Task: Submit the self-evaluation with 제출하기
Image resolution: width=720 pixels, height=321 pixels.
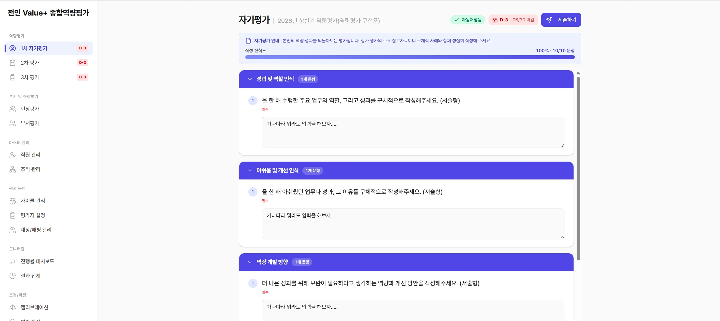Action: (x=561, y=20)
